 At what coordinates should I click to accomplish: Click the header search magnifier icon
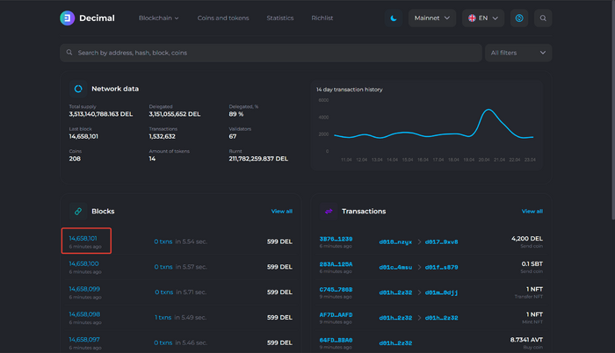pyautogui.click(x=543, y=18)
